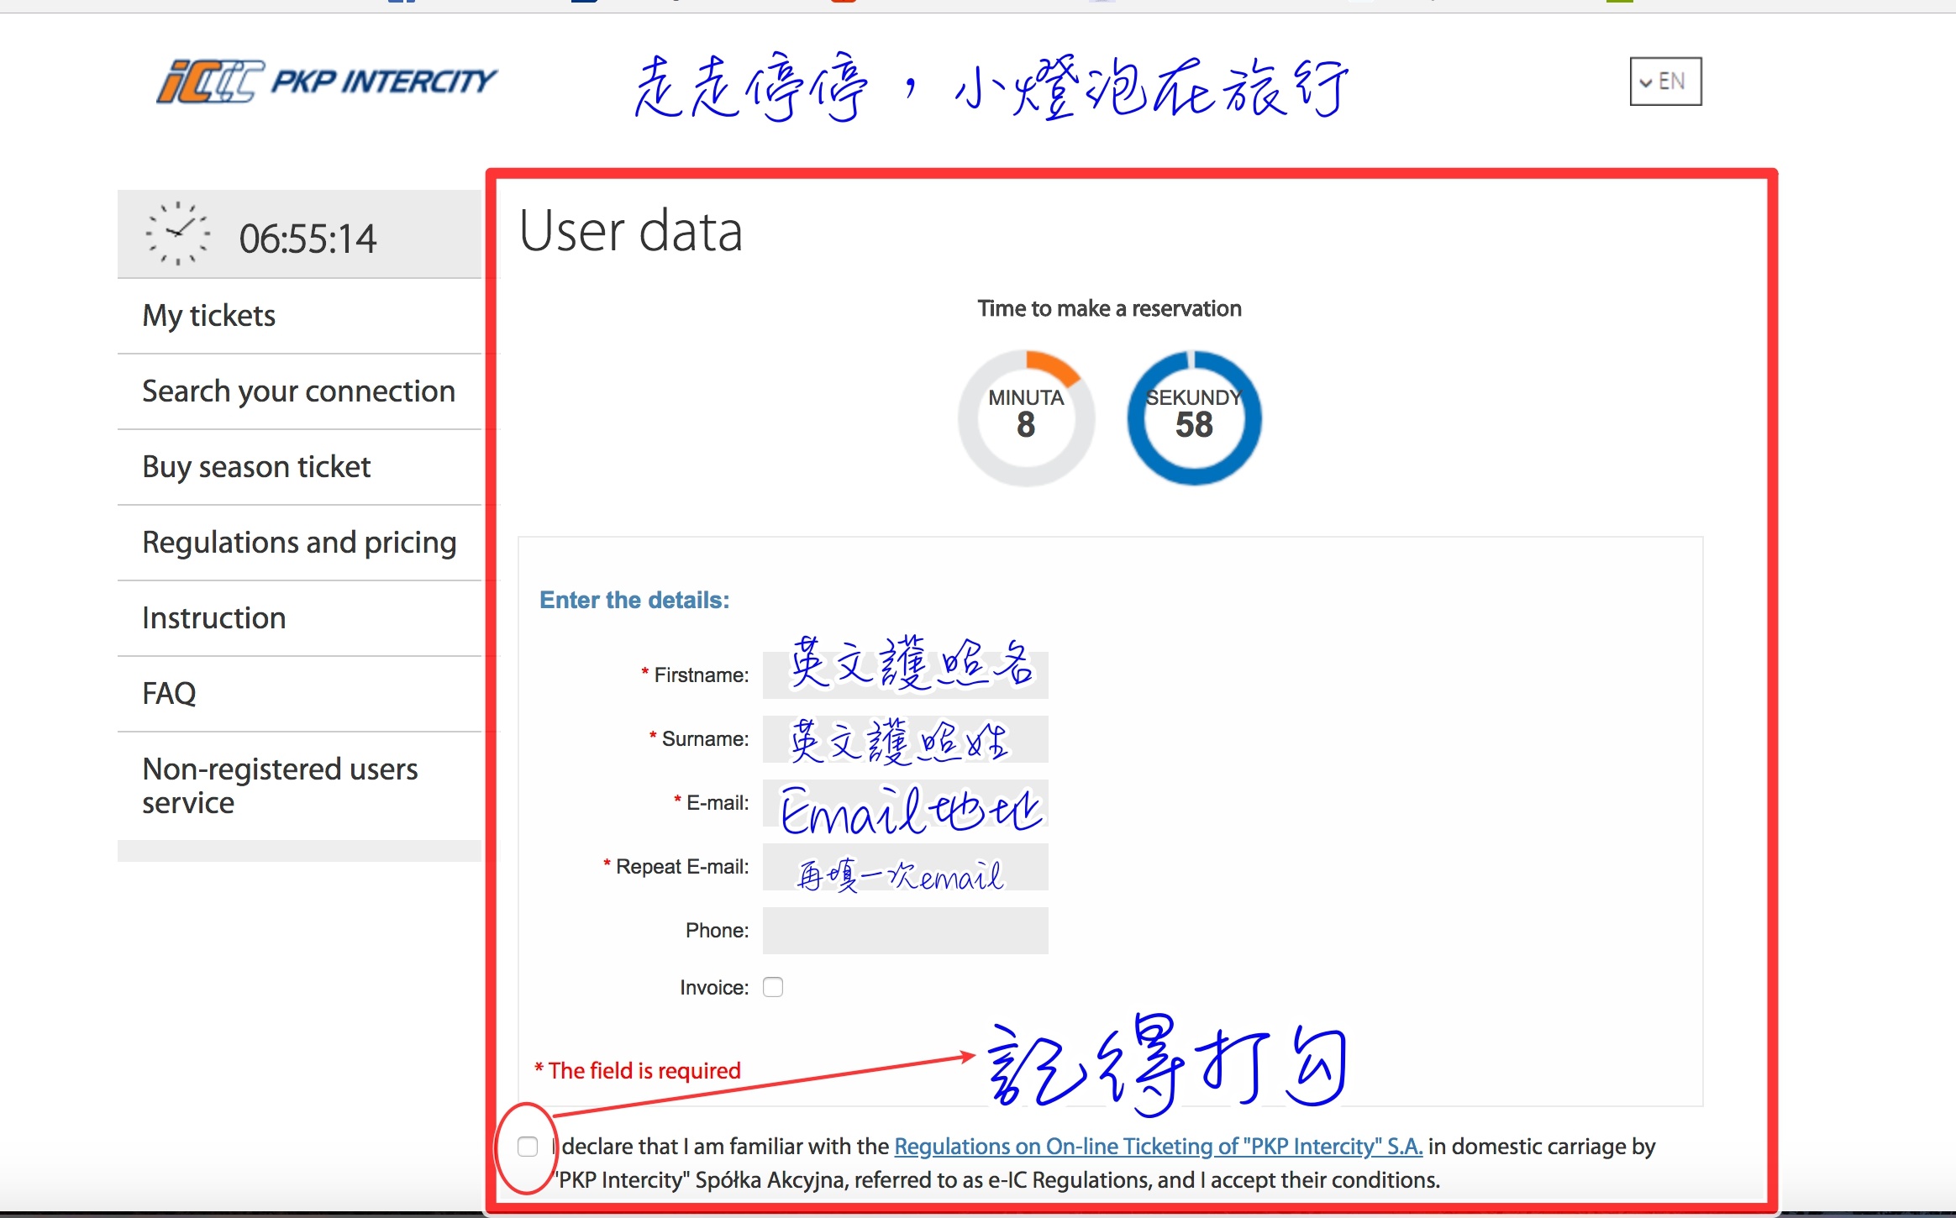
Task: Open Regulations and Pricing menu item
Action: pos(299,542)
